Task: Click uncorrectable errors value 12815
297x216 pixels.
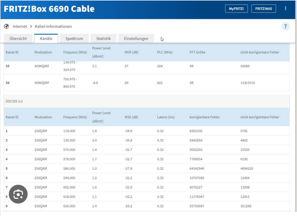Action: coord(245,197)
